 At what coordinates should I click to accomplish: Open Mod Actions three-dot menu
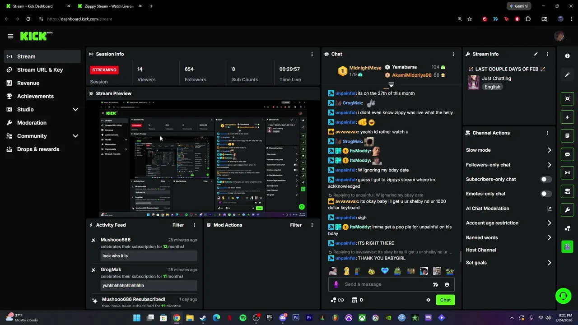pyautogui.click(x=312, y=225)
